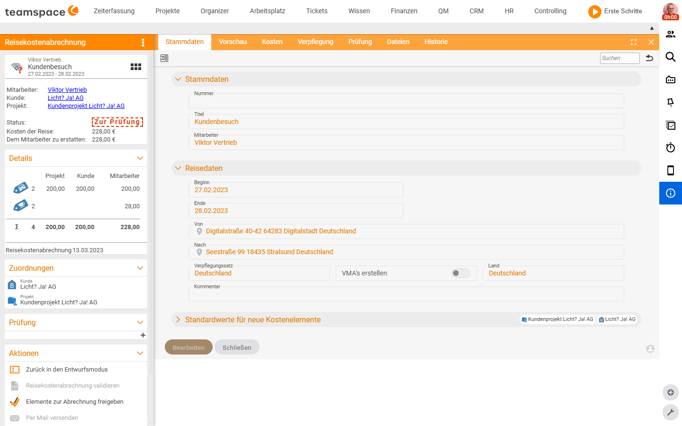Image resolution: width=682 pixels, height=426 pixels.
Task: Click the price tag icon in 28,00 row
Action: tap(20, 206)
